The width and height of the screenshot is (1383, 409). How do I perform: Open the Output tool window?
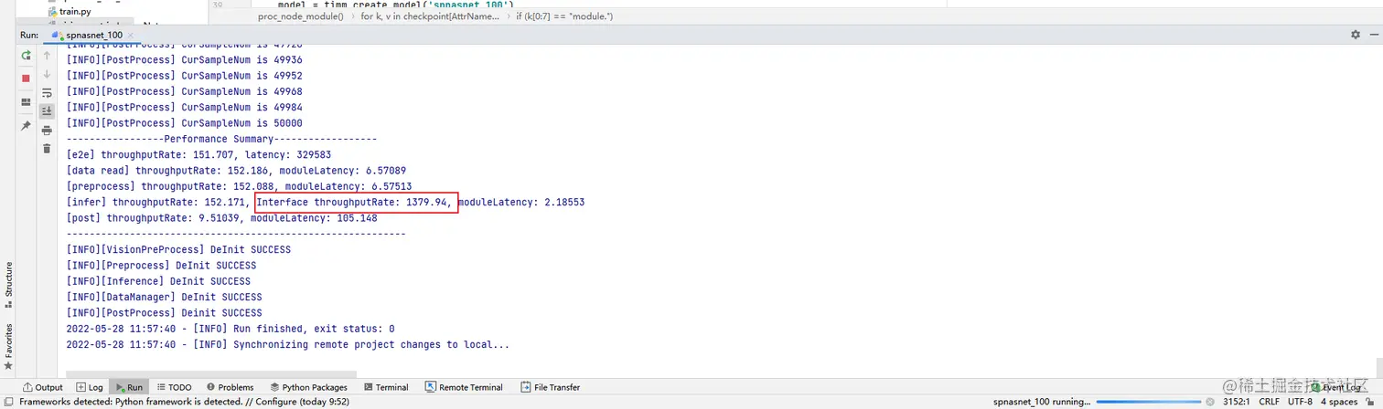pos(43,387)
